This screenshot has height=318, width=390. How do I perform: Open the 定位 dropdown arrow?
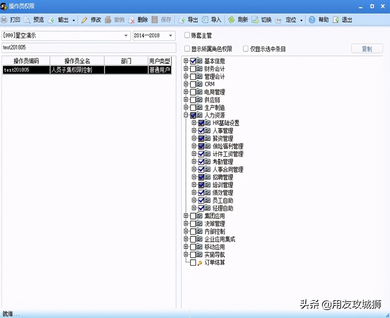[300, 20]
